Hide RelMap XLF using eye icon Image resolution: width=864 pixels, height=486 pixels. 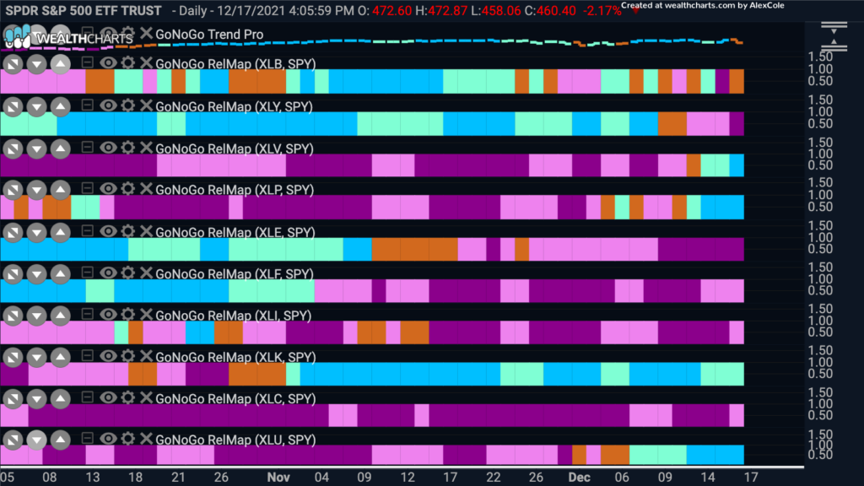(108, 273)
